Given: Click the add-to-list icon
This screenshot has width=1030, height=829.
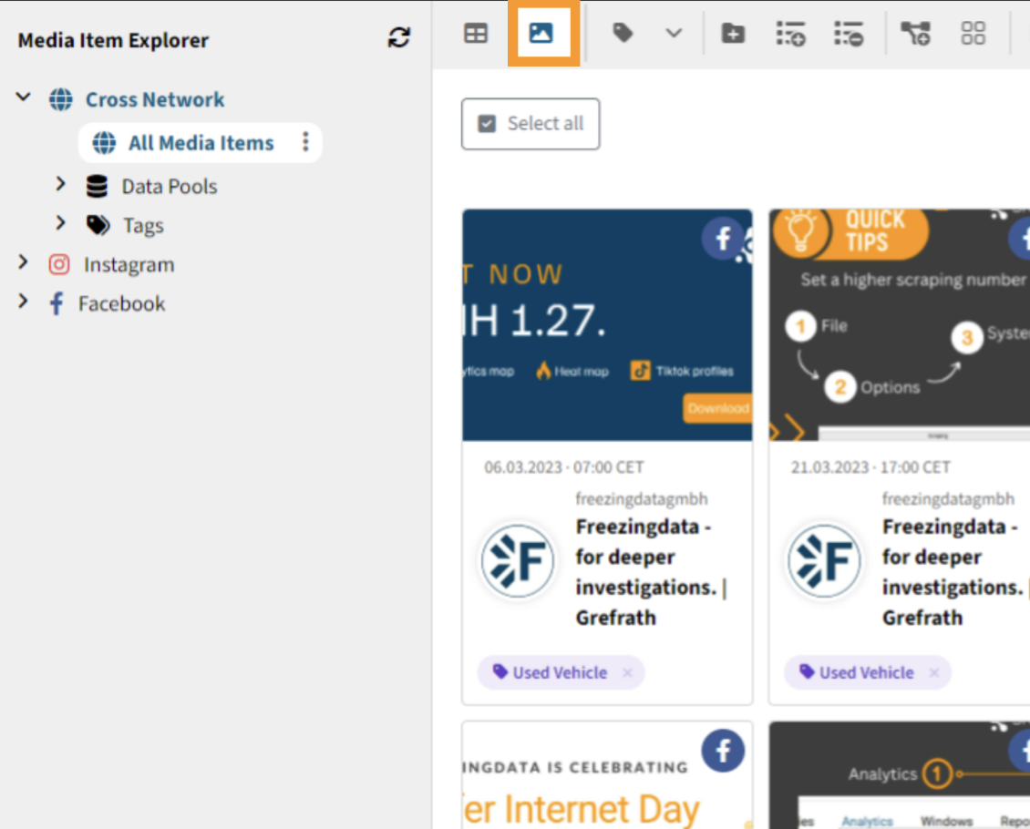Looking at the screenshot, I should point(790,33).
